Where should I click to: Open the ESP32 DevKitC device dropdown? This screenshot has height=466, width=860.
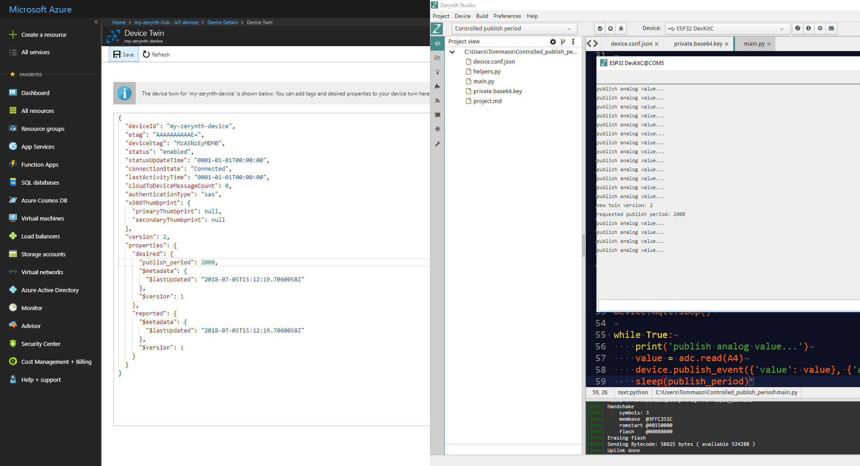pos(727,29)
